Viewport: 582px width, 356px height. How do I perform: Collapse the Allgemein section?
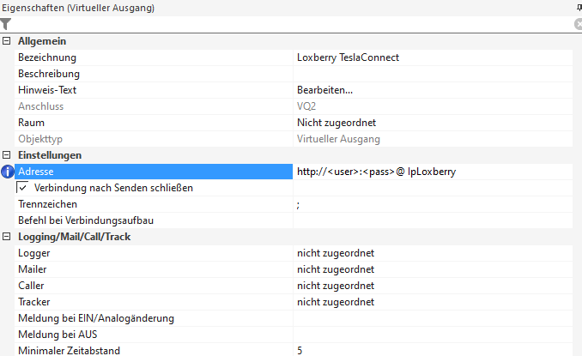point(6,41)
